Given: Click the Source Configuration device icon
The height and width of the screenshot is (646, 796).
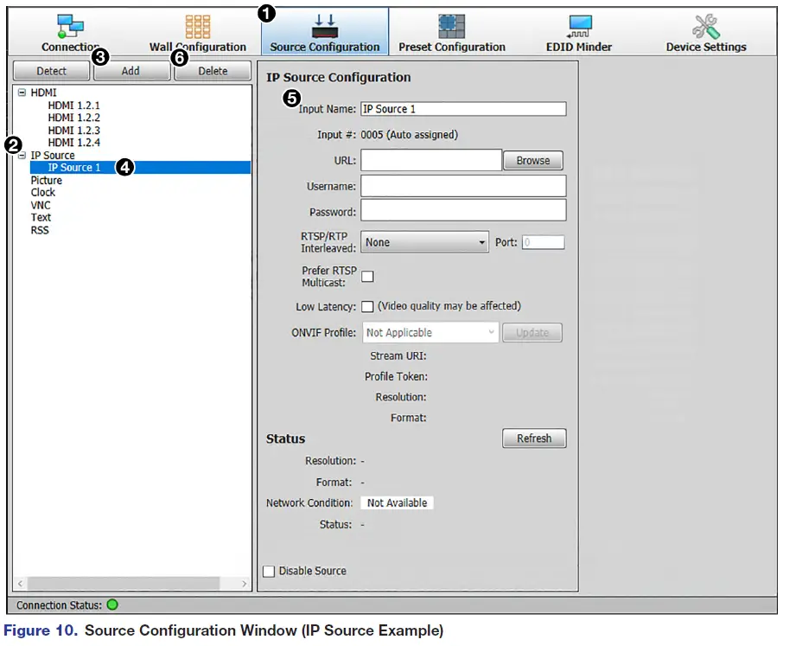Looking at the screenshot, I should coord(324,27).
